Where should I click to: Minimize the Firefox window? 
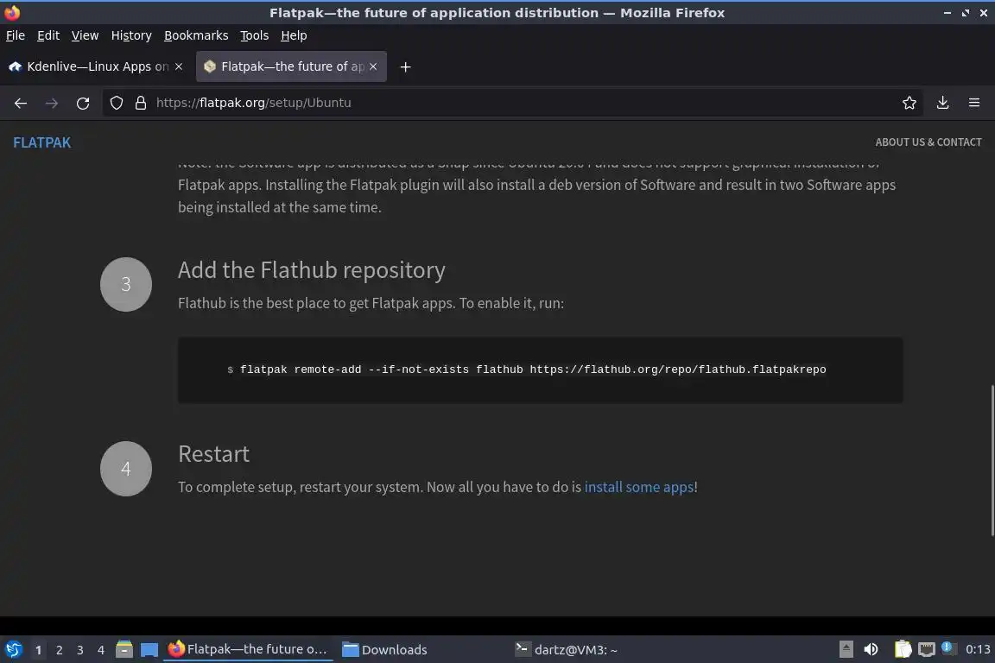tap(947, 13)
